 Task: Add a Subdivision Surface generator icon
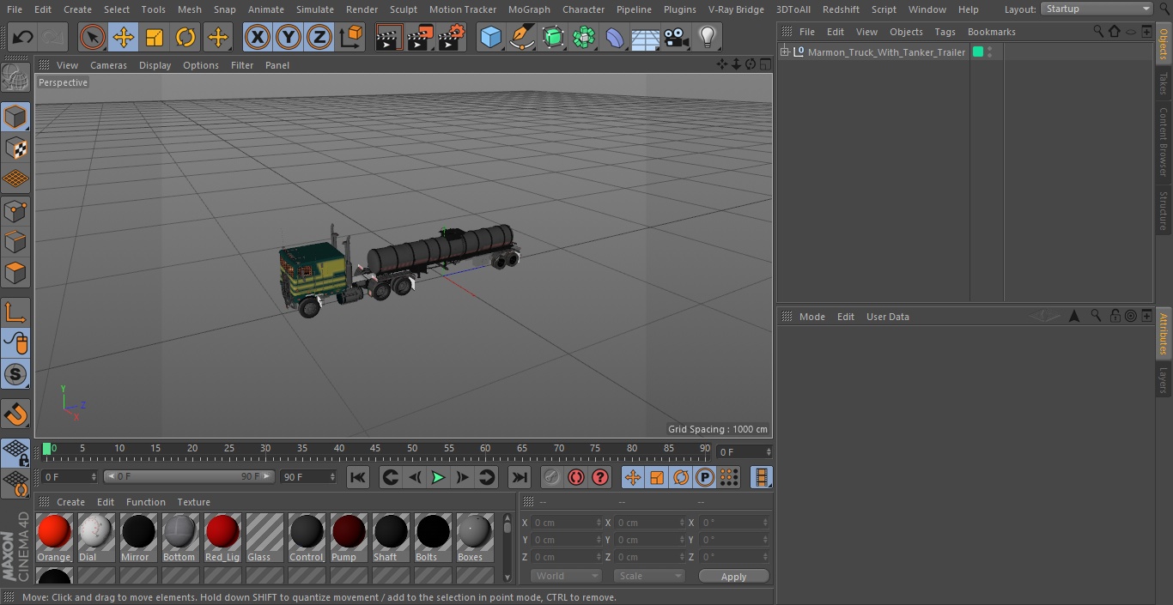(x=553, y=37)
